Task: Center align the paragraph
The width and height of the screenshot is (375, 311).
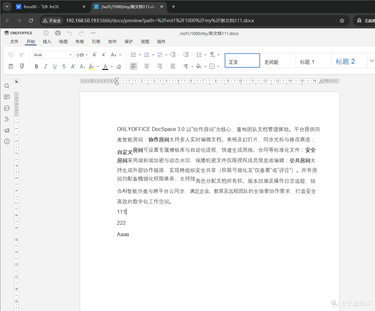Action: 147,66
